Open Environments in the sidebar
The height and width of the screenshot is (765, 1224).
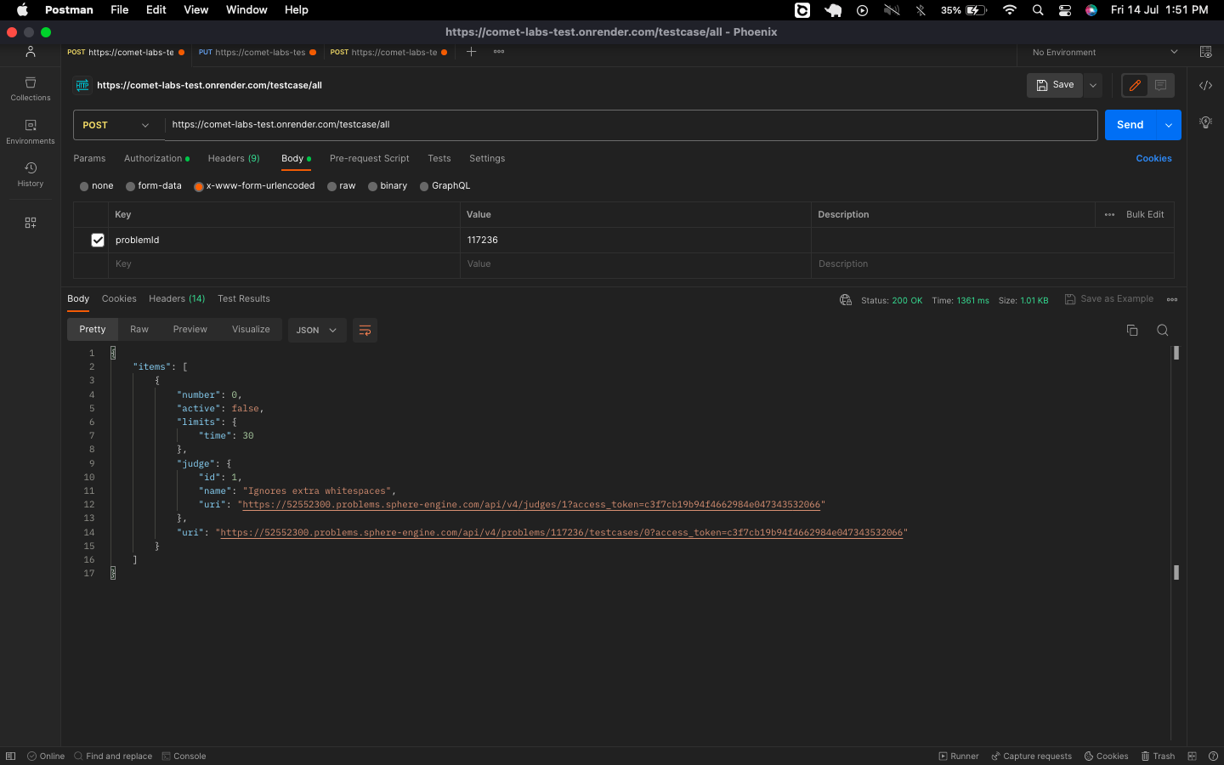coord(31,132)
